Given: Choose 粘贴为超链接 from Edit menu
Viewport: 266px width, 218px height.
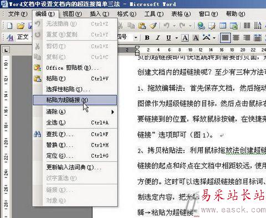Looking at the screenshot, I should click(75, 100).
